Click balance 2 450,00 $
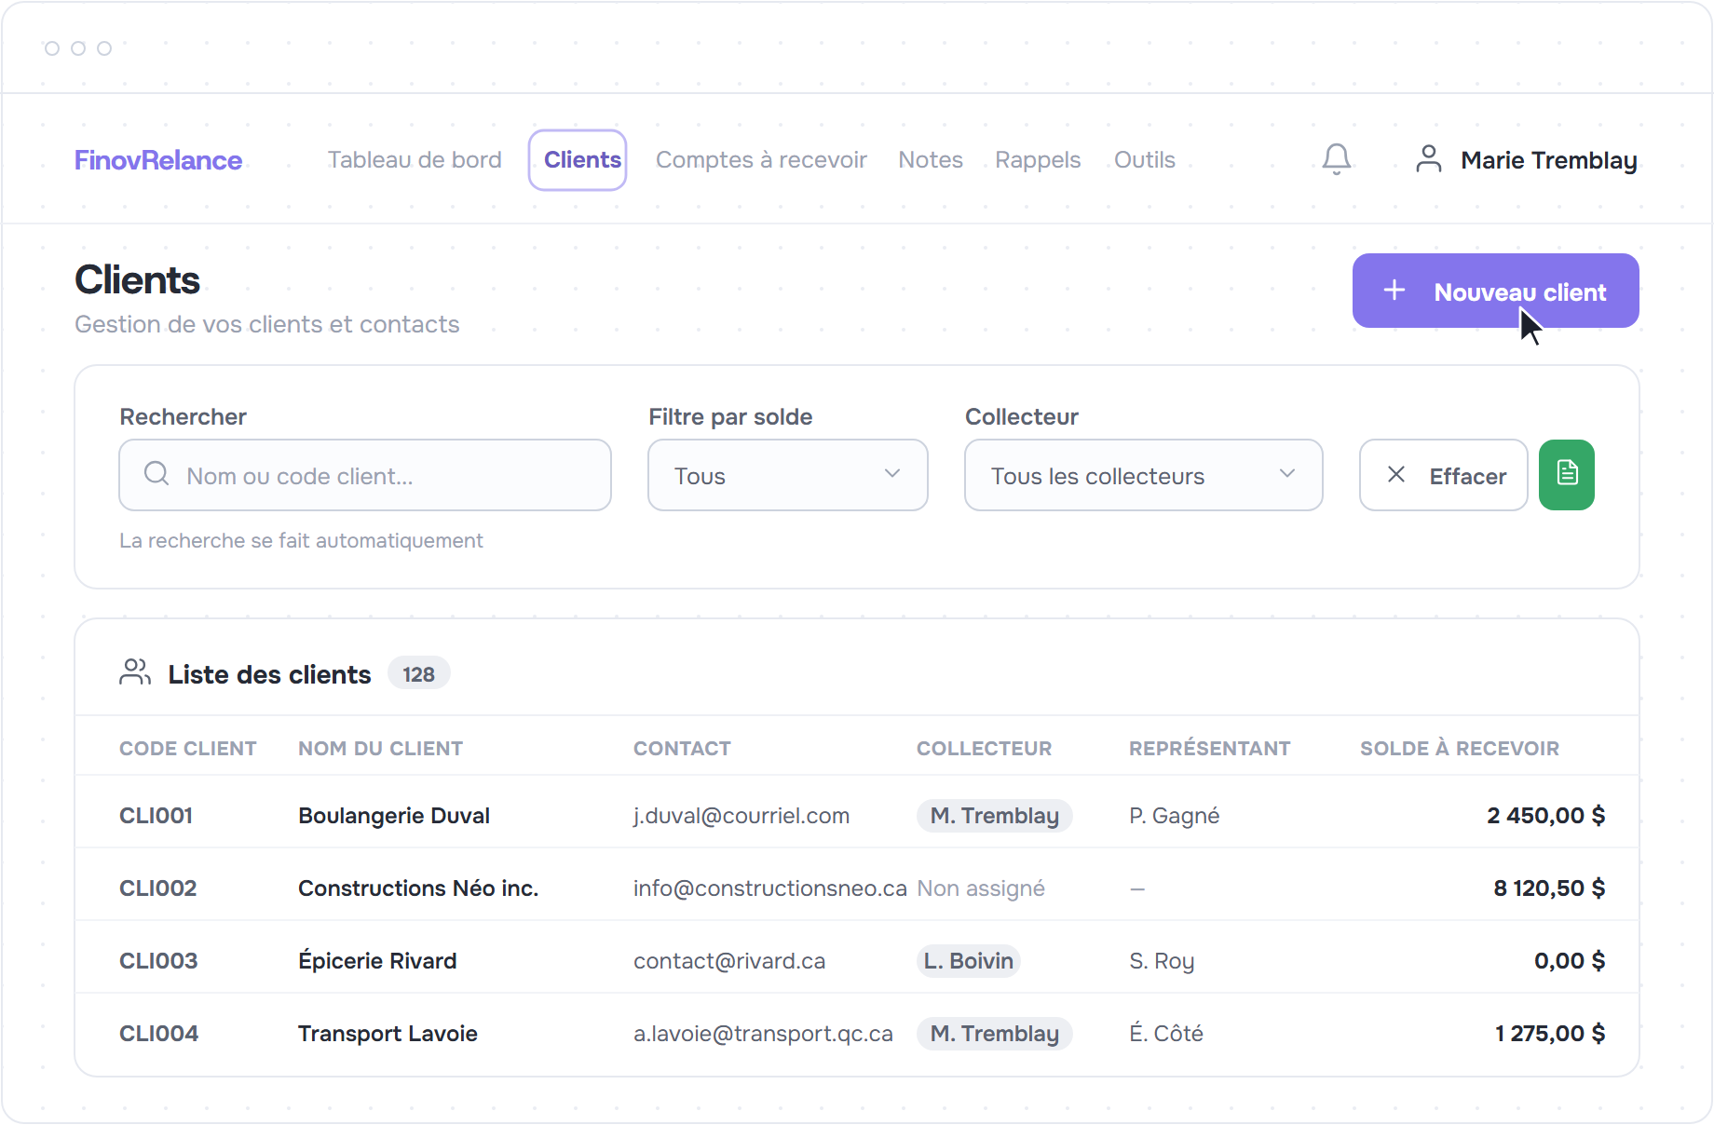 [1546, 816]
